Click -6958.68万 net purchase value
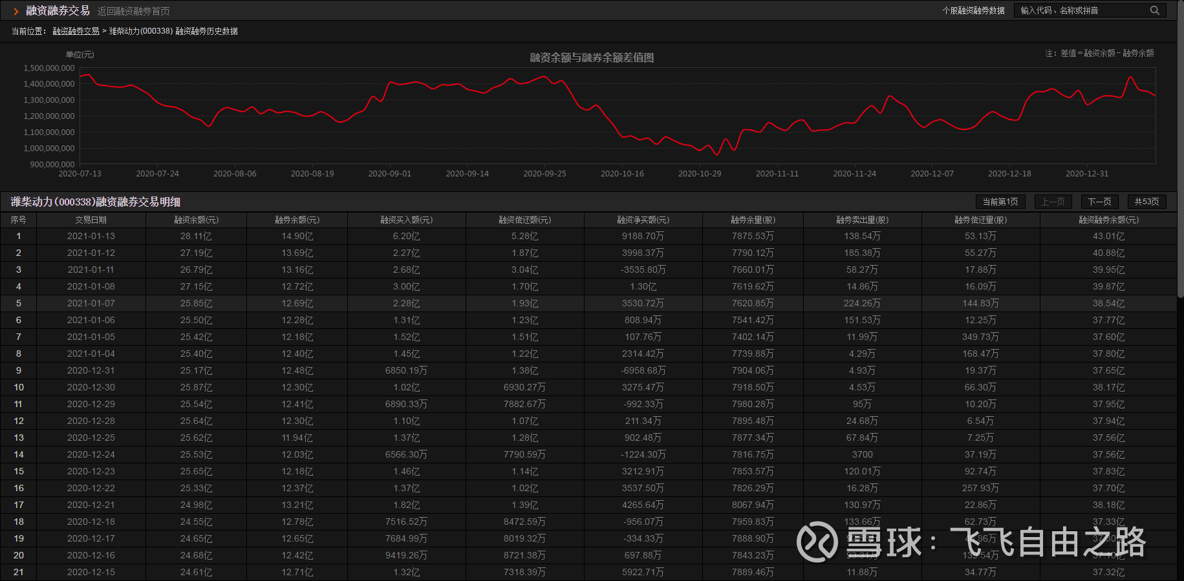 tap(643, 371)
